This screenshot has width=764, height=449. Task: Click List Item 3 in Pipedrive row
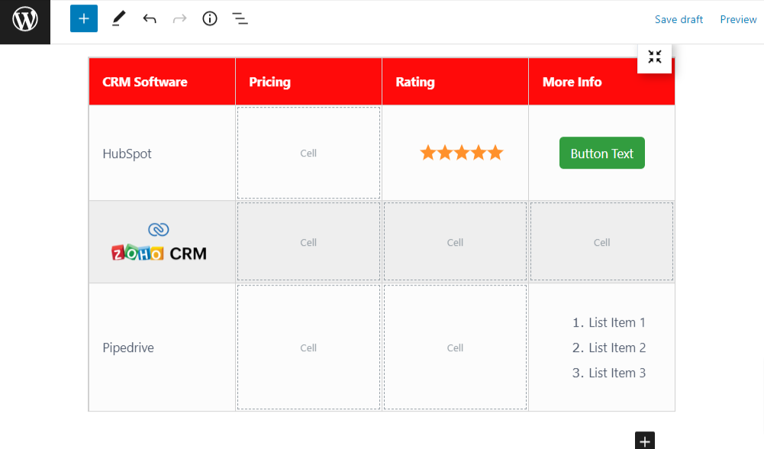609,373
